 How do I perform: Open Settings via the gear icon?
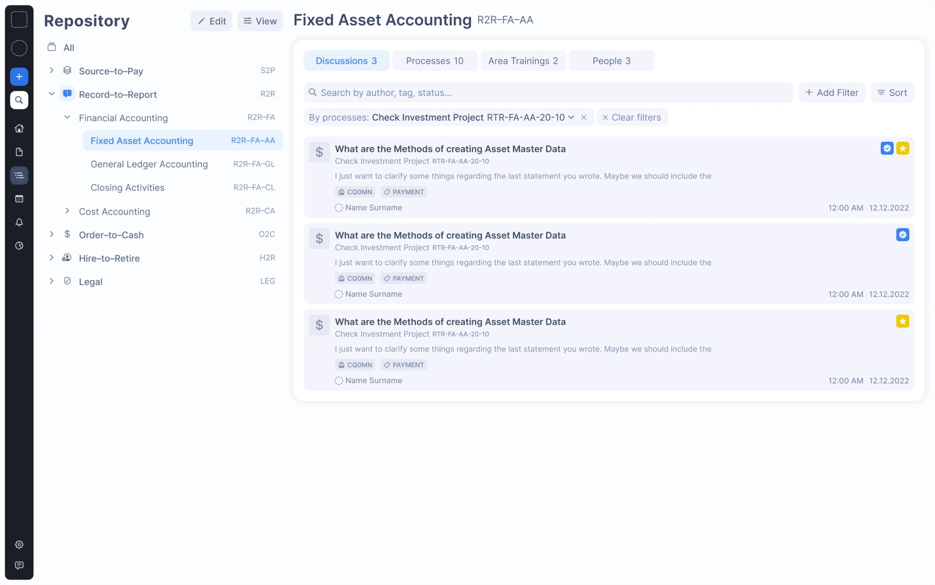coord(19,544)
